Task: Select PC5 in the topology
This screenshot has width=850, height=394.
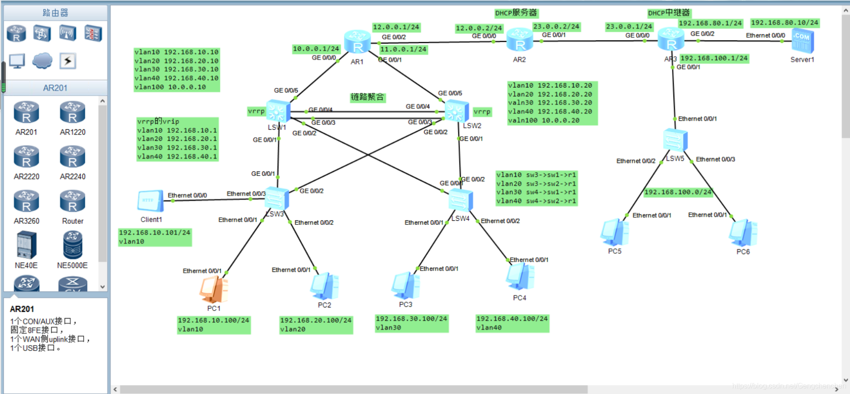Action: click(614, 232)
